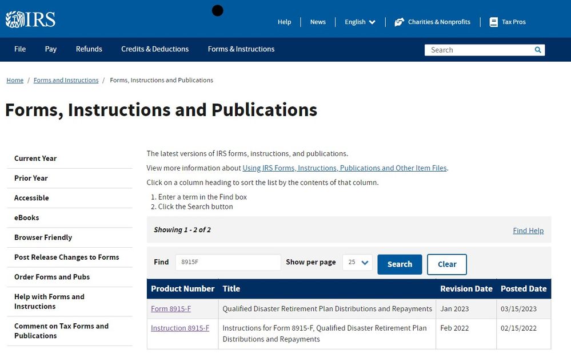This screenshot has height=357, width=571.
Task: Switch to the Forms & Instructions menu
Action: coord(241,49)
